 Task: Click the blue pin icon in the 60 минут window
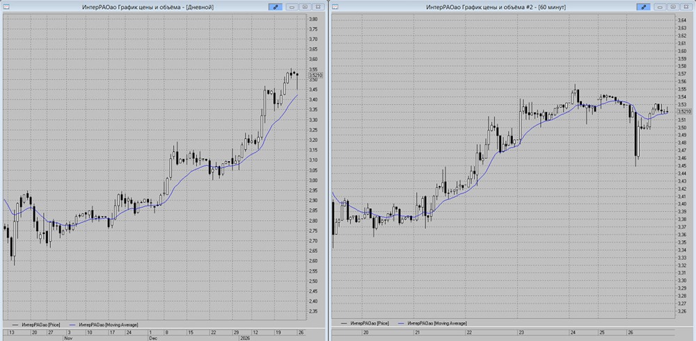tap(643, 7)
